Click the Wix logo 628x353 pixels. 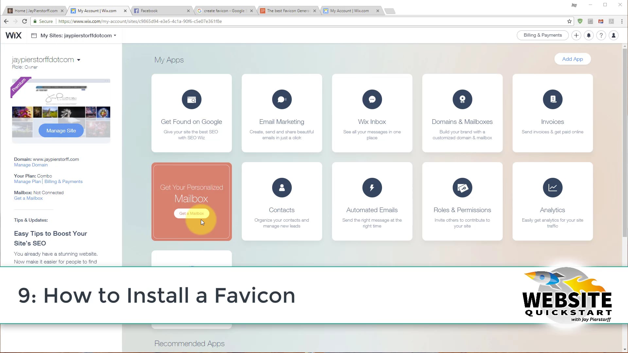pyautogui.click(x=13, y=35)
